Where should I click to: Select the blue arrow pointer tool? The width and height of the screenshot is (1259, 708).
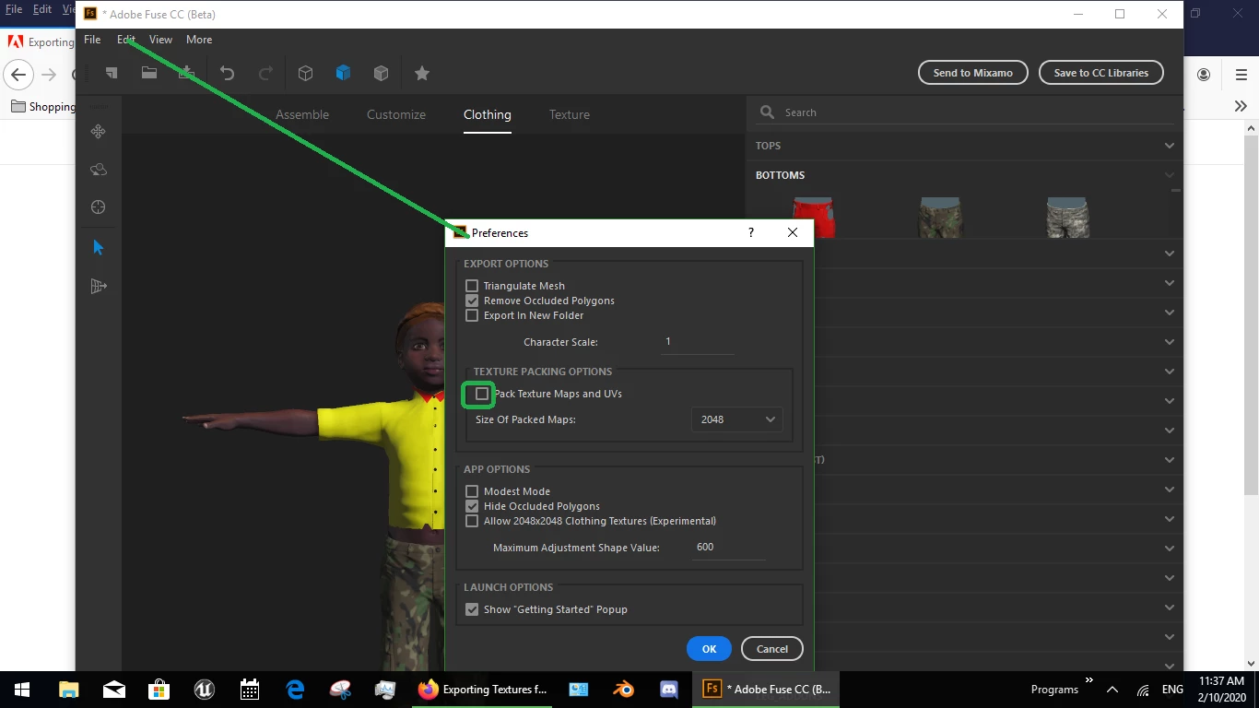[99, 247]
